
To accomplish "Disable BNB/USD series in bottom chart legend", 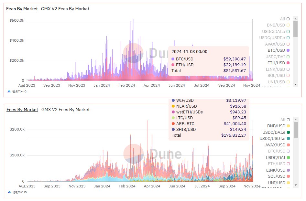I will [279, 126].
